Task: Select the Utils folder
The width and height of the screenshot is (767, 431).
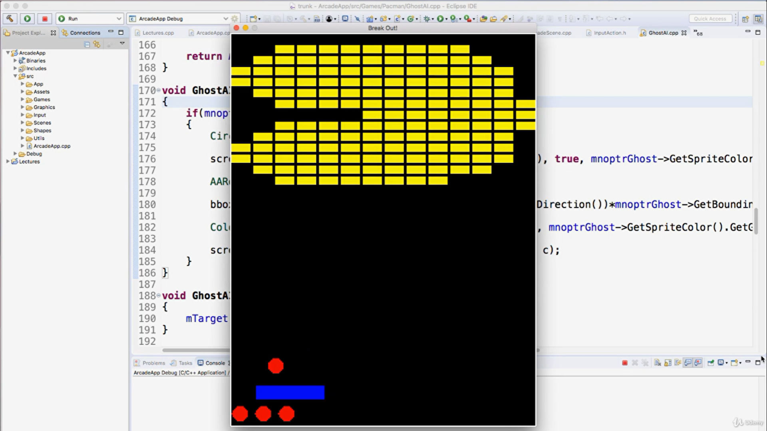Action: tap(36, 138)
